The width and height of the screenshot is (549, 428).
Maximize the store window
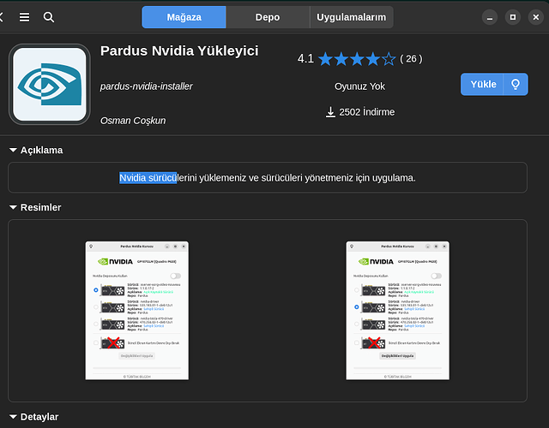tap(513, 17)
